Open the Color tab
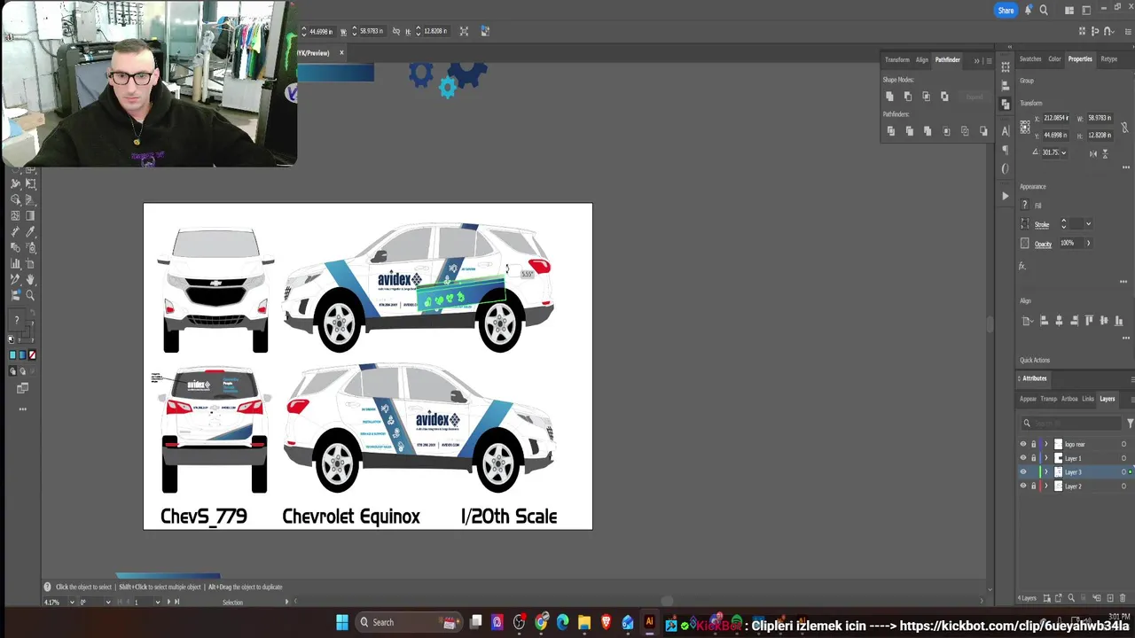Viewport: 1135px width, 638px height. (1054, 59)
